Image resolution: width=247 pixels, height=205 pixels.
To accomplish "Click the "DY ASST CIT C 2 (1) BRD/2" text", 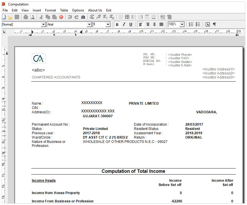I will click(x=105, y=137).
